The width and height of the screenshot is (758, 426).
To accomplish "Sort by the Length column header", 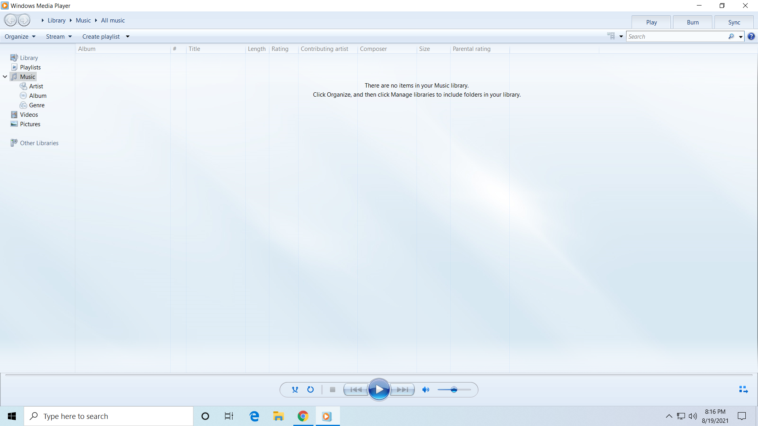I will (257, 49).
